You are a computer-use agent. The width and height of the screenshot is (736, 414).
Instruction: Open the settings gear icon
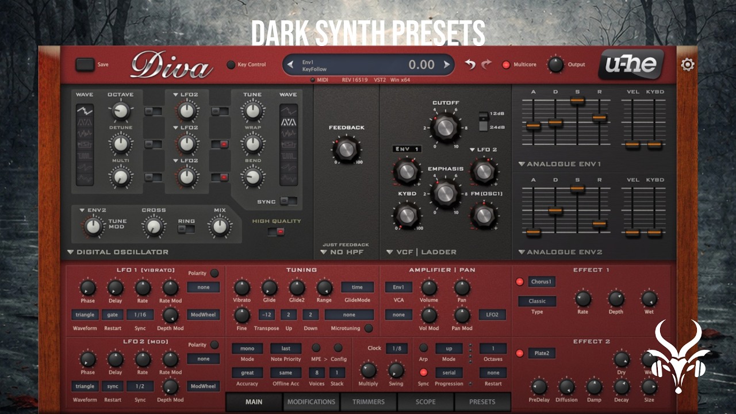tap(687, 64)
